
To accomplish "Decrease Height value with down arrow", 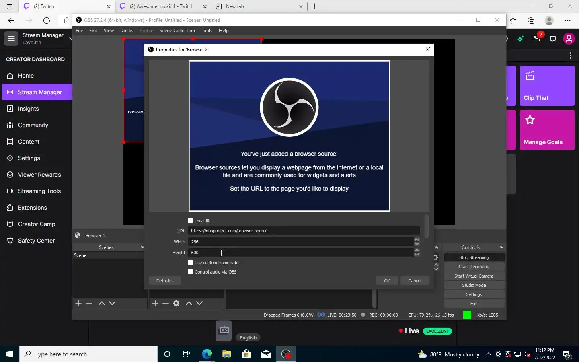I will click(417, 255).
